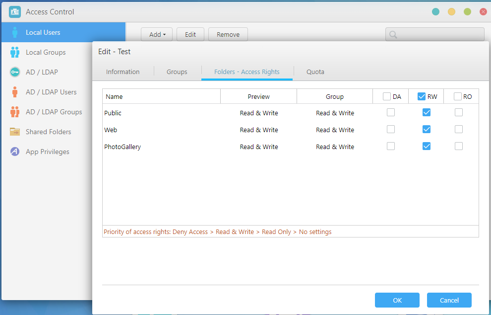Select Folders - Access Rights tab

click(x=247, y=72)
